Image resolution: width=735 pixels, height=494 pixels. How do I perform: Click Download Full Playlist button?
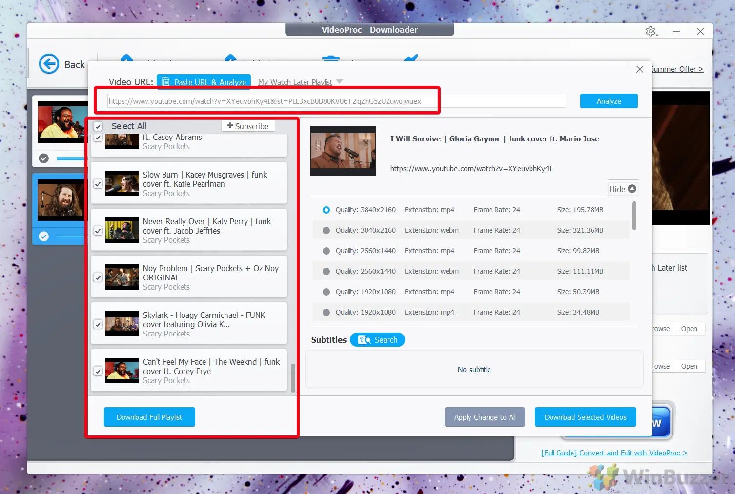click(x=149, y=417)
